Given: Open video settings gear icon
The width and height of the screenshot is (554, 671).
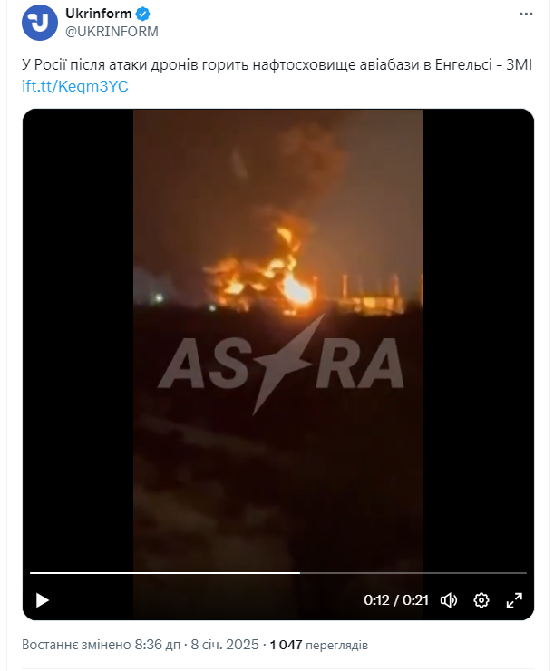Looking at the screenshot, I should (481, 600).
